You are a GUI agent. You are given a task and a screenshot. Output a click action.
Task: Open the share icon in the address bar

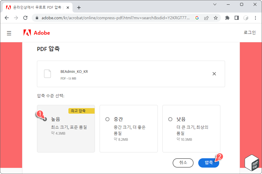coord(207,18)
